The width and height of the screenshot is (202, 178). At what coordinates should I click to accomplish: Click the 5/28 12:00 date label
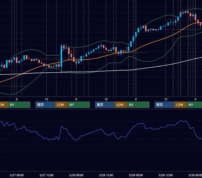point(106,175)
